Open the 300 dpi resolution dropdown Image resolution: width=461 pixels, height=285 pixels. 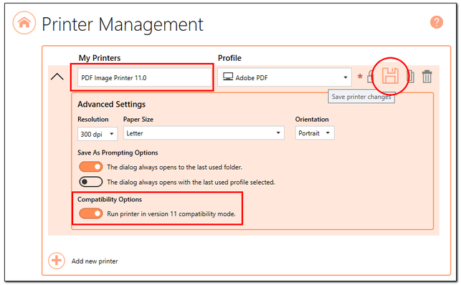click(98, 134)
